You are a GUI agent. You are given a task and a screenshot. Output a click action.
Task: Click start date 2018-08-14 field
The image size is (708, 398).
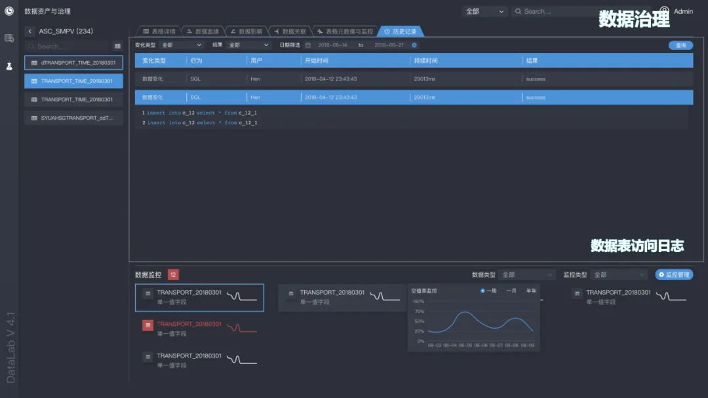coord(333,45)
